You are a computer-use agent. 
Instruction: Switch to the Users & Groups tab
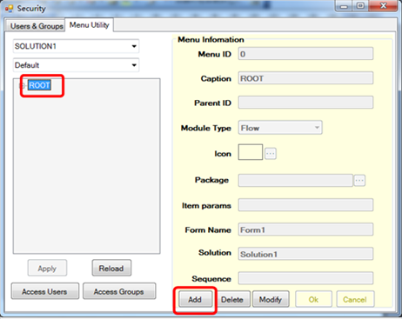pos(37,26)
